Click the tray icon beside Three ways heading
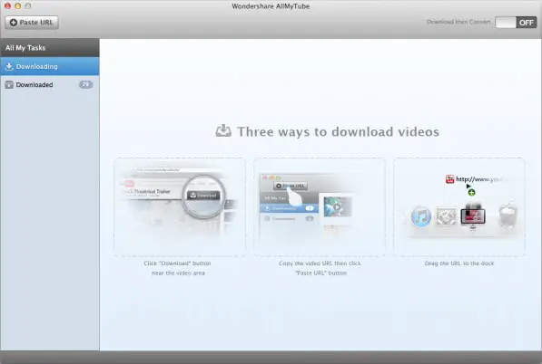542x364 pixels. 223,131
